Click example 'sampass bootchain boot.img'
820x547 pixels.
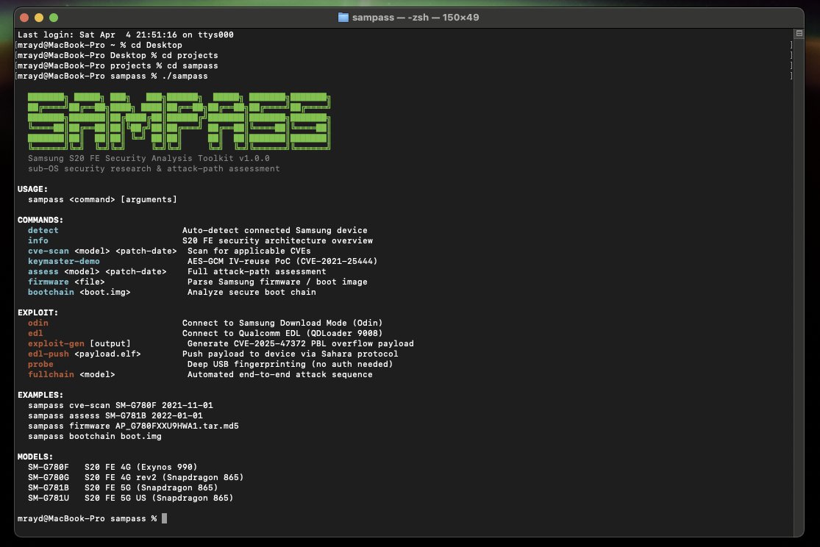pos(95,436)
